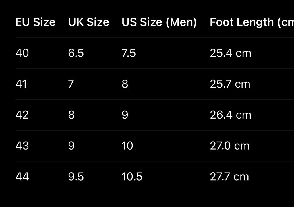Click the 27.7 cm foot length
294x207 pixels.
(229, 177)
